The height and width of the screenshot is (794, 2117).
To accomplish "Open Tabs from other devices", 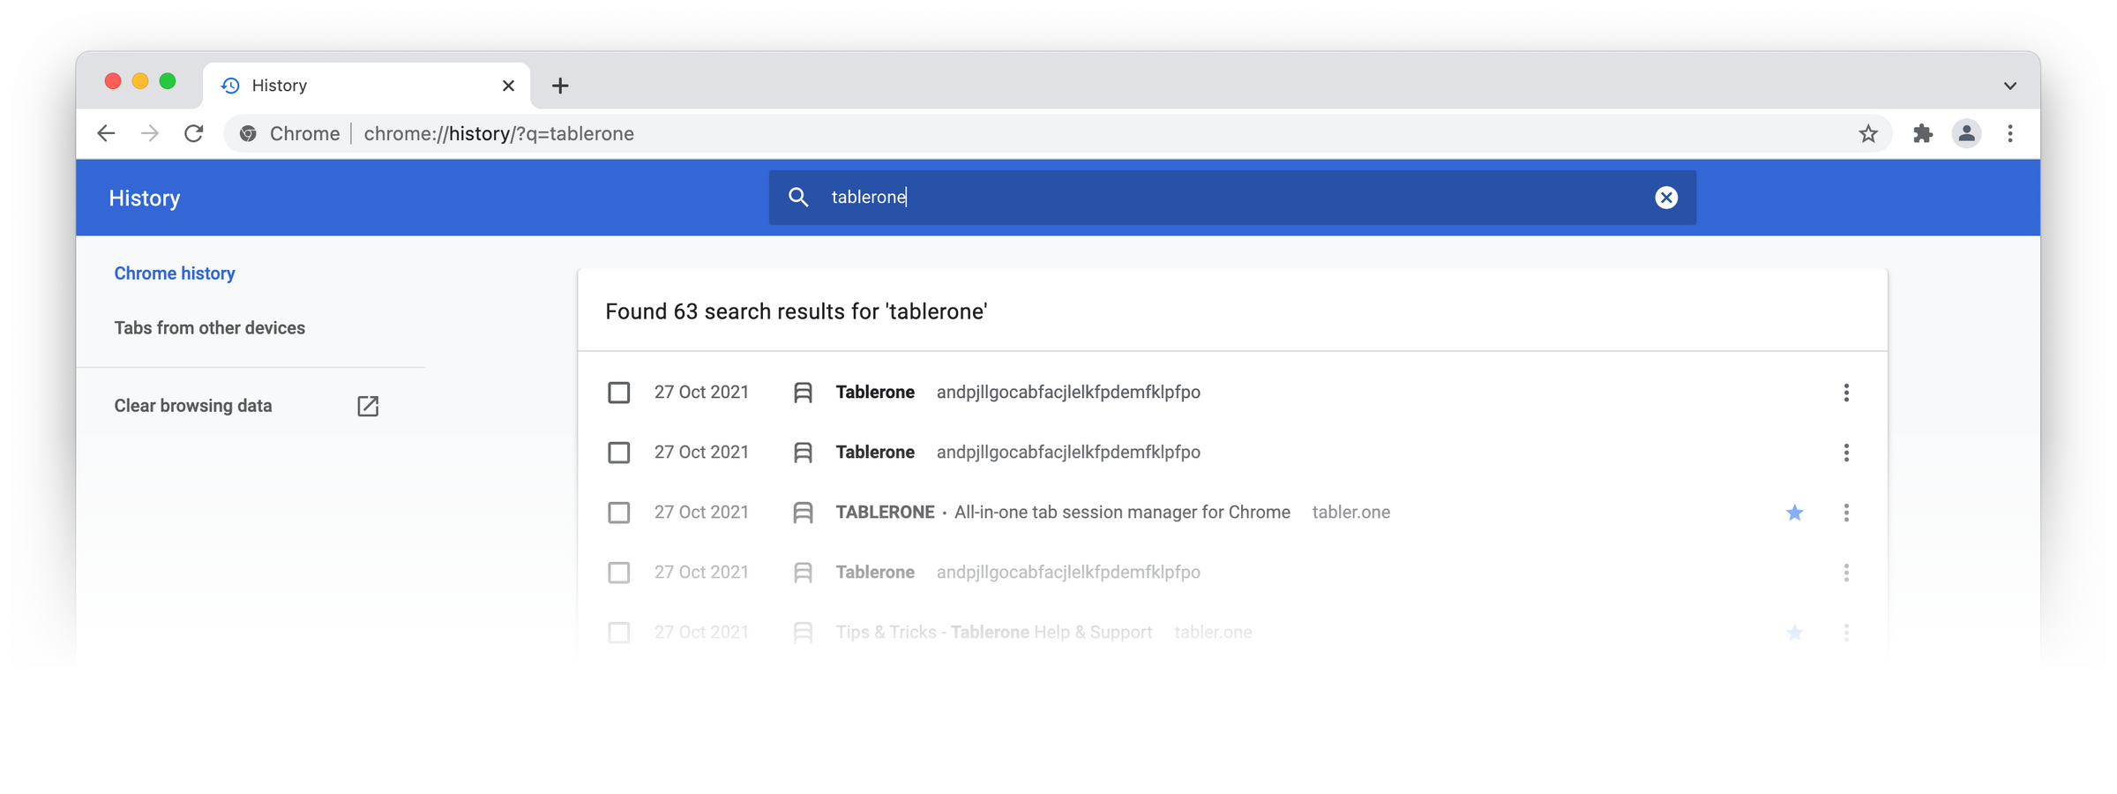I will [x=210, y=327].
